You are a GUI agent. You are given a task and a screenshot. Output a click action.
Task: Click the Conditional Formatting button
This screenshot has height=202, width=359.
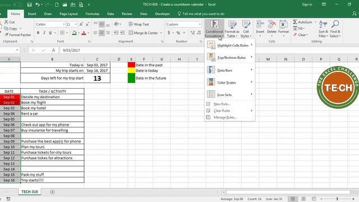pos(214,29)
